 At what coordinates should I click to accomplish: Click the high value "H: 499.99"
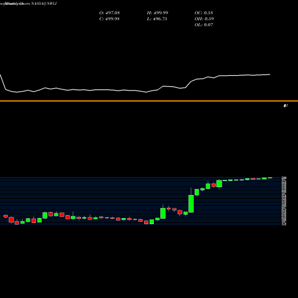tap(157, 13)
